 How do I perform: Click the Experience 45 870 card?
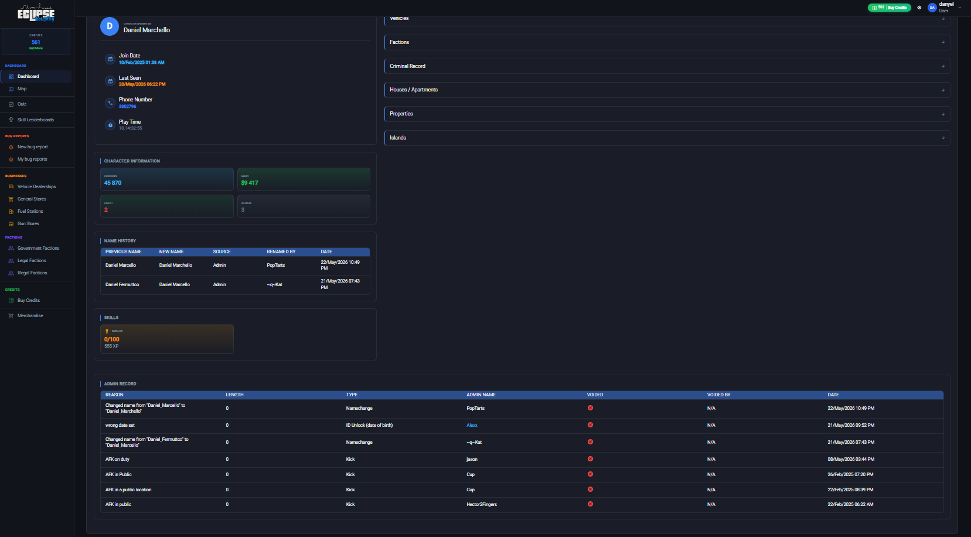pos(167,179)
